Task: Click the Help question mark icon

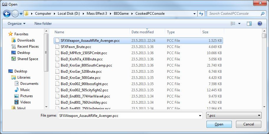Action: click(260, 24)
